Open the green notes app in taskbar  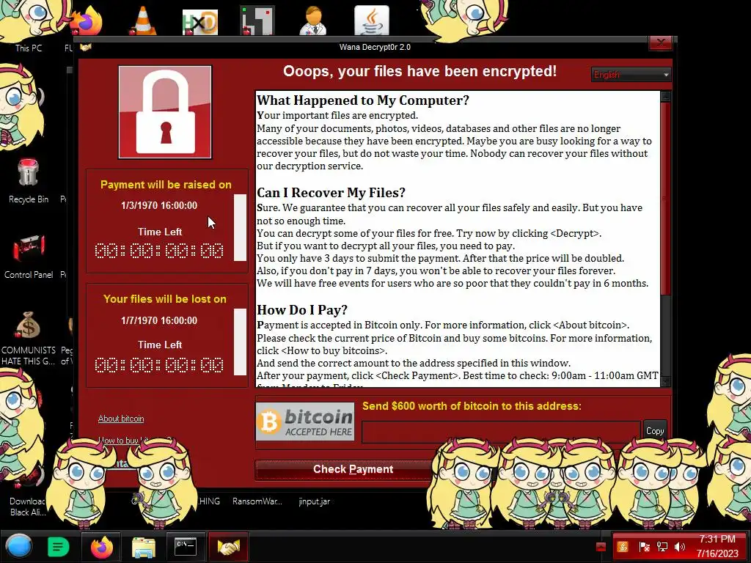pyautogui.click(x=59, y=547)
